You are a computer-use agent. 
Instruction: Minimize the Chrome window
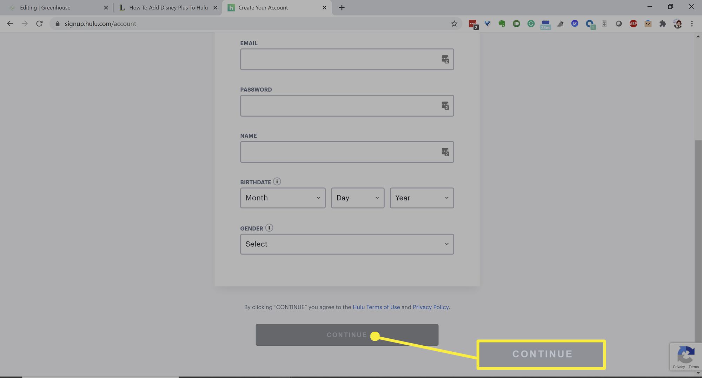point(650,6)
